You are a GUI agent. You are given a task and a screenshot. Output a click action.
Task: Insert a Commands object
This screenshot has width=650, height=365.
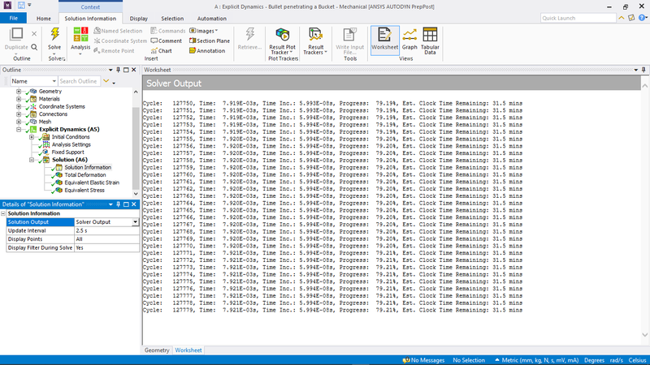(168, 31)
